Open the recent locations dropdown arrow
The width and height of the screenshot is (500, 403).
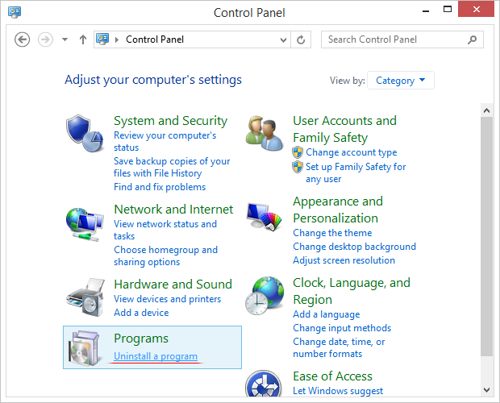65,39
